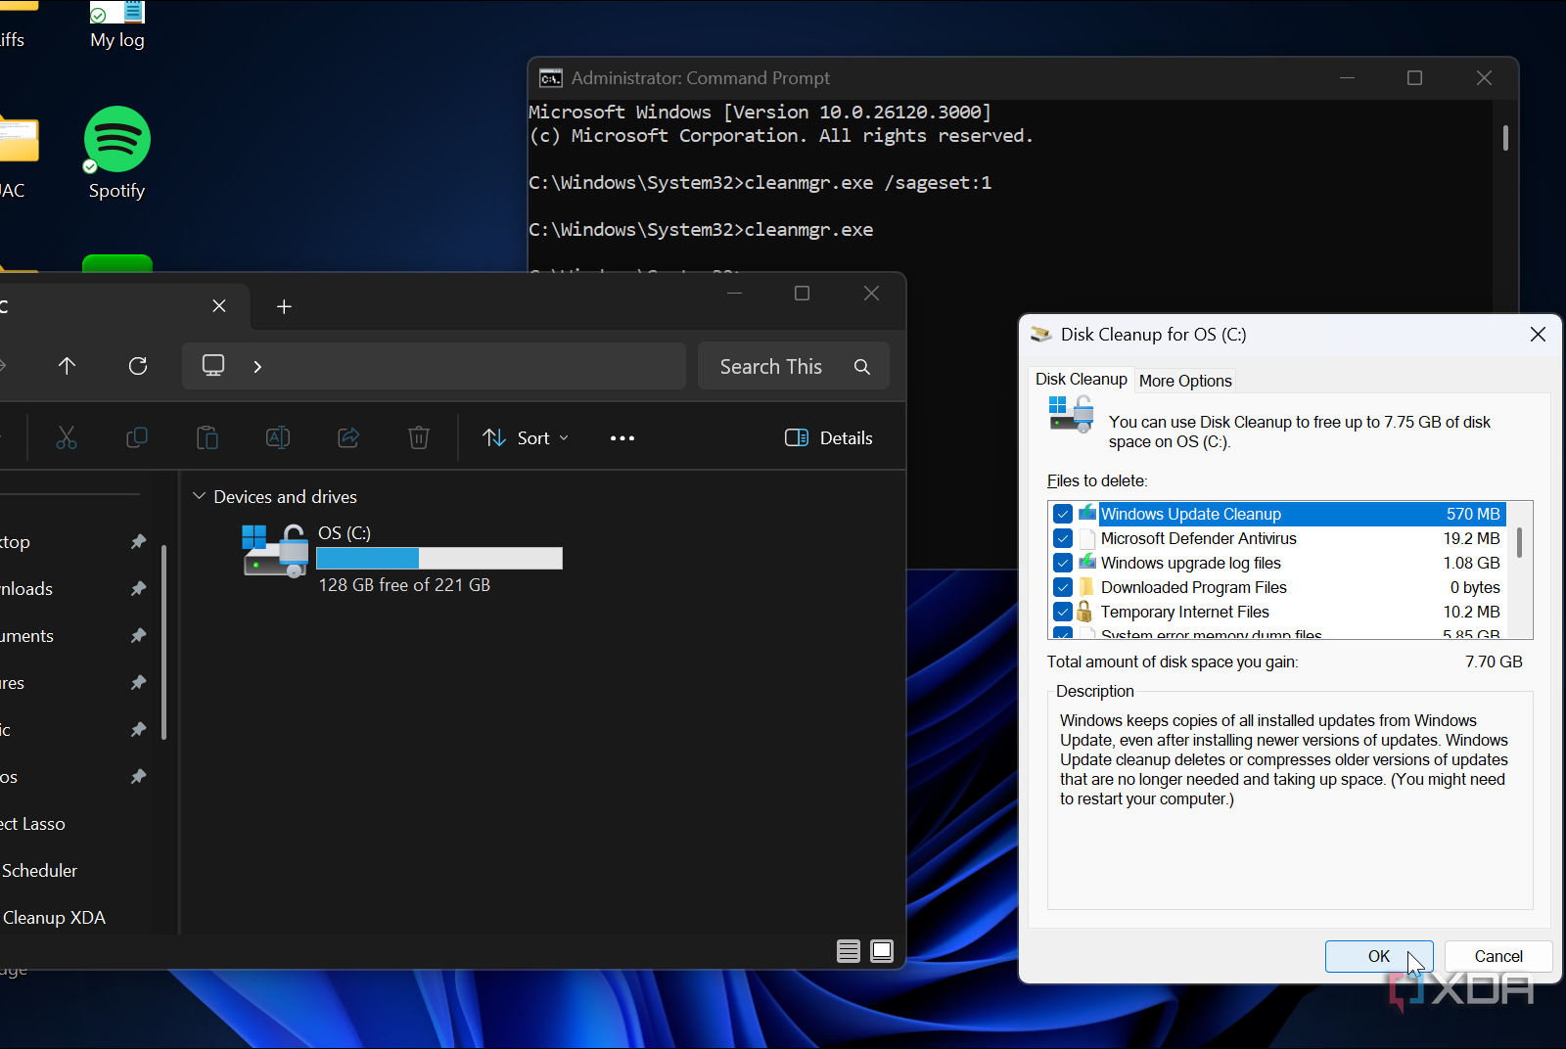Click the Paste clipboard icon
The image size is (1566, 1049).
pyautogui.click(x=207, y=438)
